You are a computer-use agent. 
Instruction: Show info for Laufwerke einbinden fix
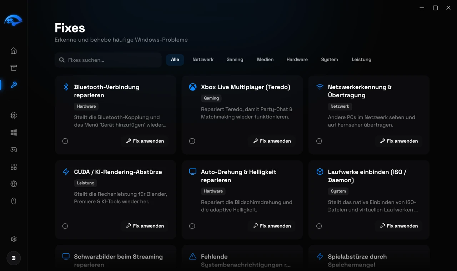319,226
